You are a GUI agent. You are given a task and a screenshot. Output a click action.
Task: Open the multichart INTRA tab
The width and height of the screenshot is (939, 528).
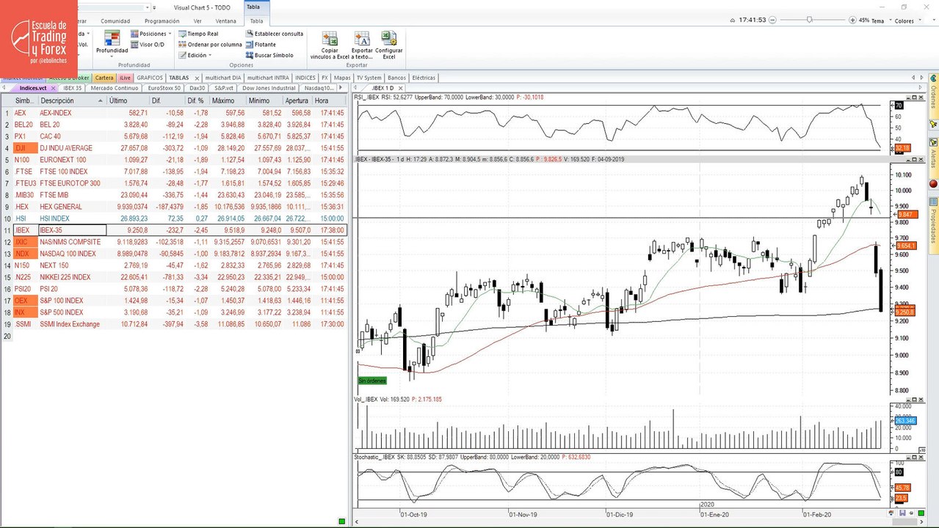pyautogui.click(x=268, y=78)
